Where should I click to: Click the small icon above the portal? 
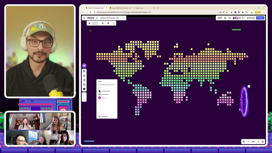pos(249,86)
